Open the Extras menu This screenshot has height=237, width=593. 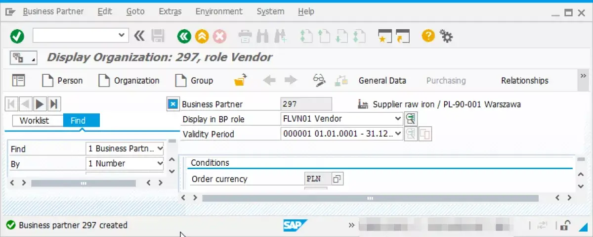pyautogui.click(x=170, y=11)
